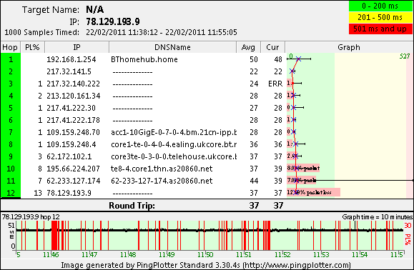Click packet loss value 8 for hop 10

coord(40,169)
